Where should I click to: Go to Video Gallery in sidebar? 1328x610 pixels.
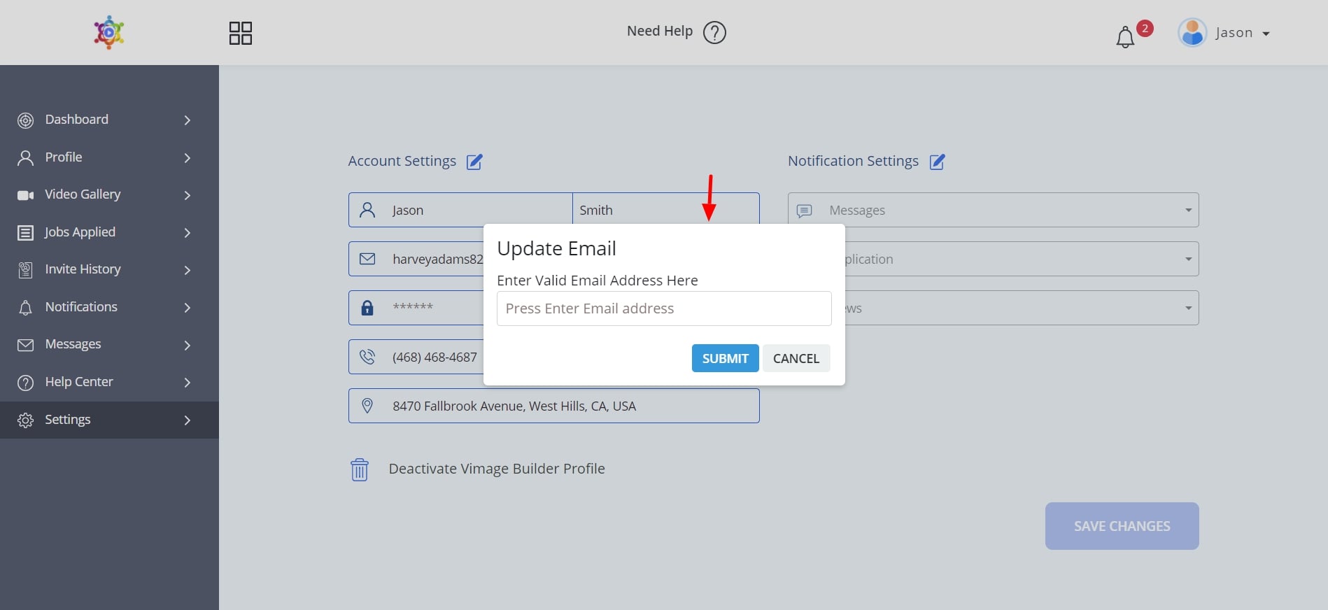coord(83,194)
